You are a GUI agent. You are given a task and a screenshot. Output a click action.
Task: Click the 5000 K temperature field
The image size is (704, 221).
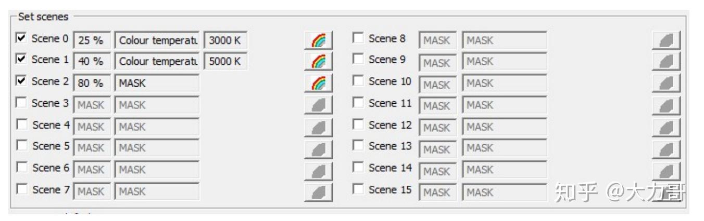coord(225,62)
